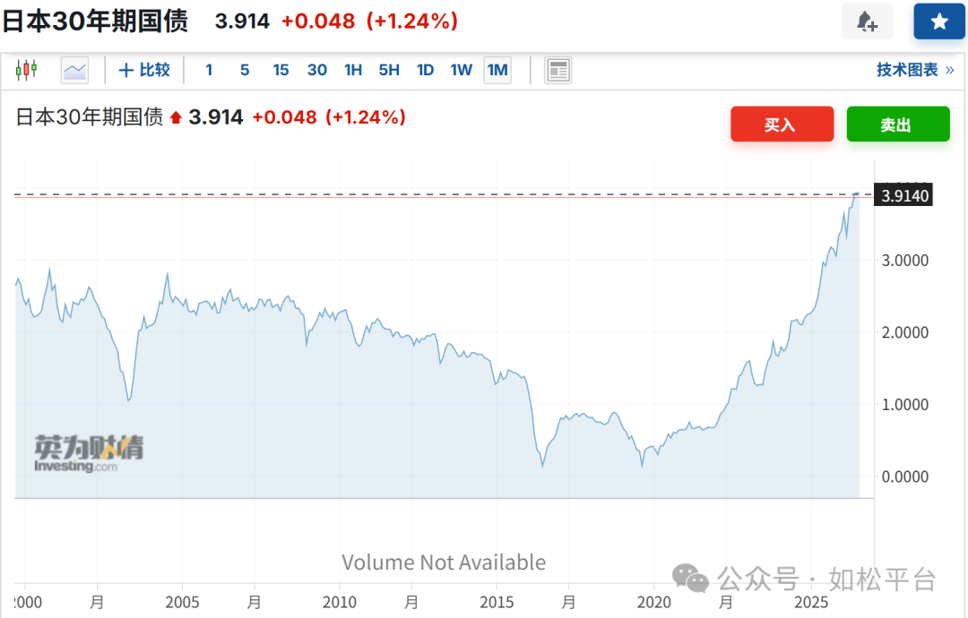
Task: Add a price alert with the bell icon
Action: point(868,21)
